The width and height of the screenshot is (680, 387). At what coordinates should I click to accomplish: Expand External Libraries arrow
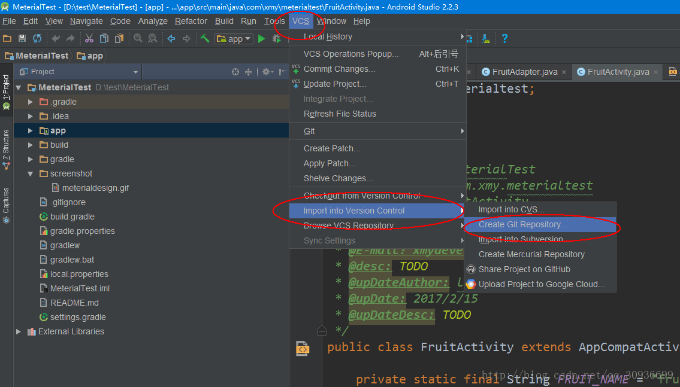point(19,331)
